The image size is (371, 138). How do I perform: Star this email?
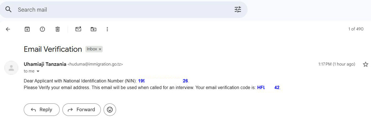(x=365, y=64)
